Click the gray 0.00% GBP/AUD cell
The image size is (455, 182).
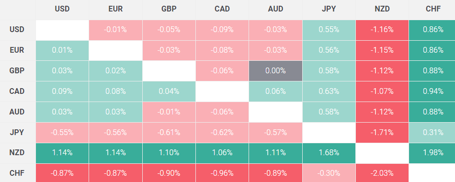point(275,71)
